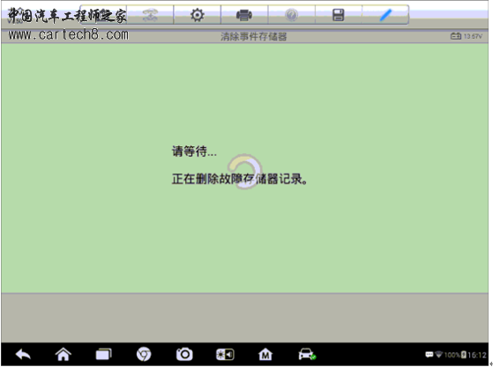Image resolution: width=493 pixels, height=367 pixels.
Task: Open the message notification bubble in status bar
Action: pos(429,355)
